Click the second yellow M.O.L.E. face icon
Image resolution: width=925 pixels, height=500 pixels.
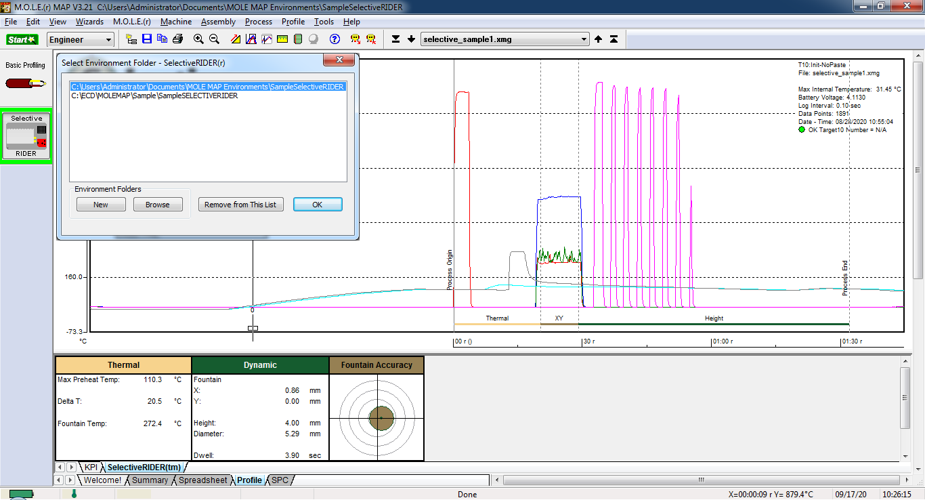371,40
